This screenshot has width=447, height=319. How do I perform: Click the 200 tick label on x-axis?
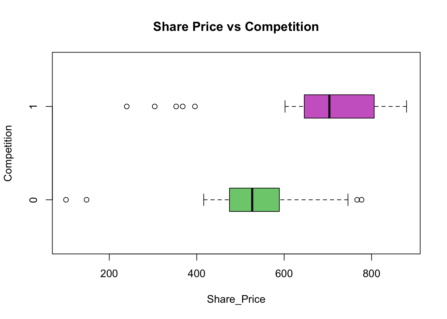[109, 274]
